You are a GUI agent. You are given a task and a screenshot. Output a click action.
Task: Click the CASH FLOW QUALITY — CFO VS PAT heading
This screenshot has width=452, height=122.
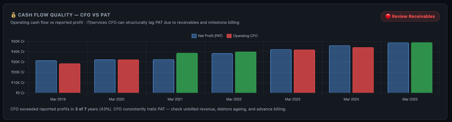tap(64, 15)
